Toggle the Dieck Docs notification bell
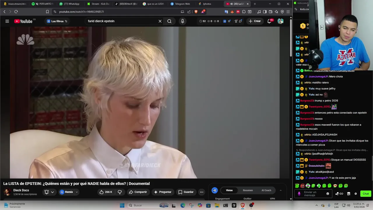373x210 pixels. [46, 192]
